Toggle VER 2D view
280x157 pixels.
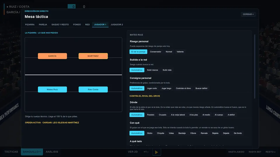click(x=133, y=152)
